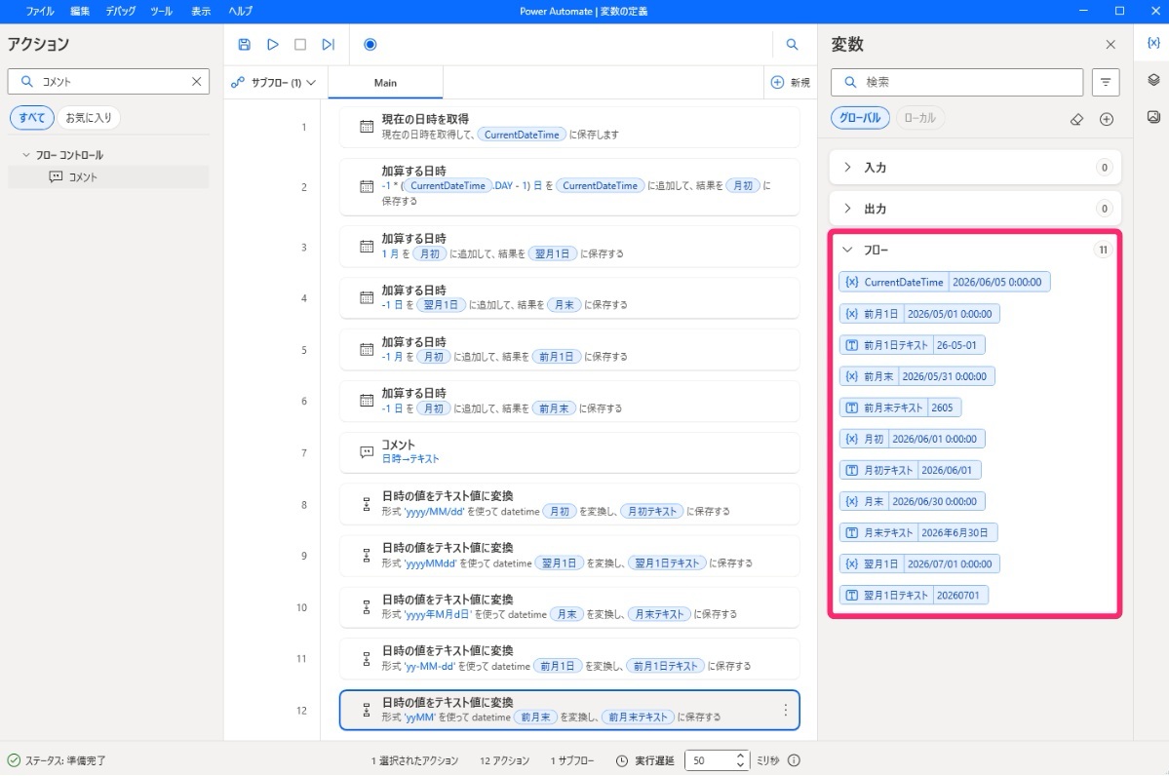The height and width of the screenshot is (776, 1169).
Task: Close the 変数 panel
Action: pyautogui.click(x=1111, y=45)
